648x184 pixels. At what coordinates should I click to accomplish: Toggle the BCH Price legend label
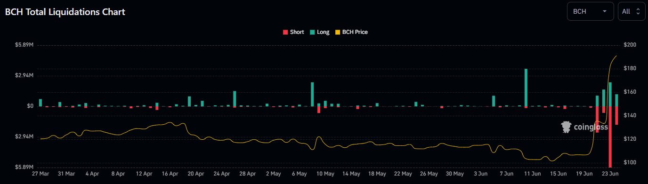355,32
